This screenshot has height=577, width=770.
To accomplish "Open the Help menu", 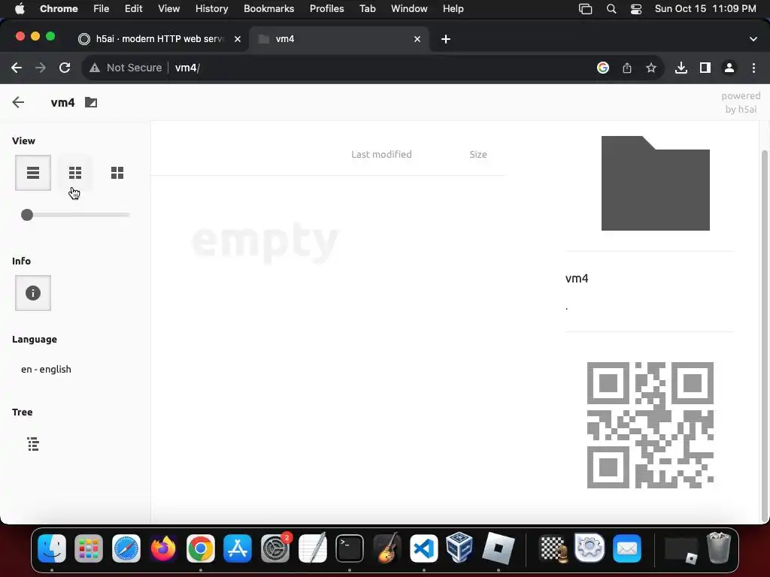I will tap(453, 8).
